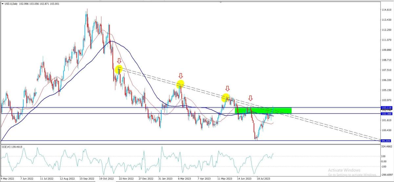Click the CCI(14) 139.4015 indicator label

click(x=12, y=146)
